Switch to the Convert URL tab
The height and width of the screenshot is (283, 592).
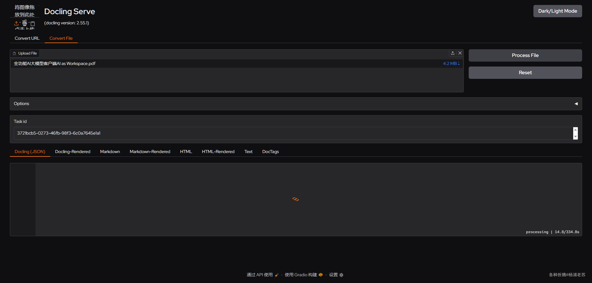(27, 38)
